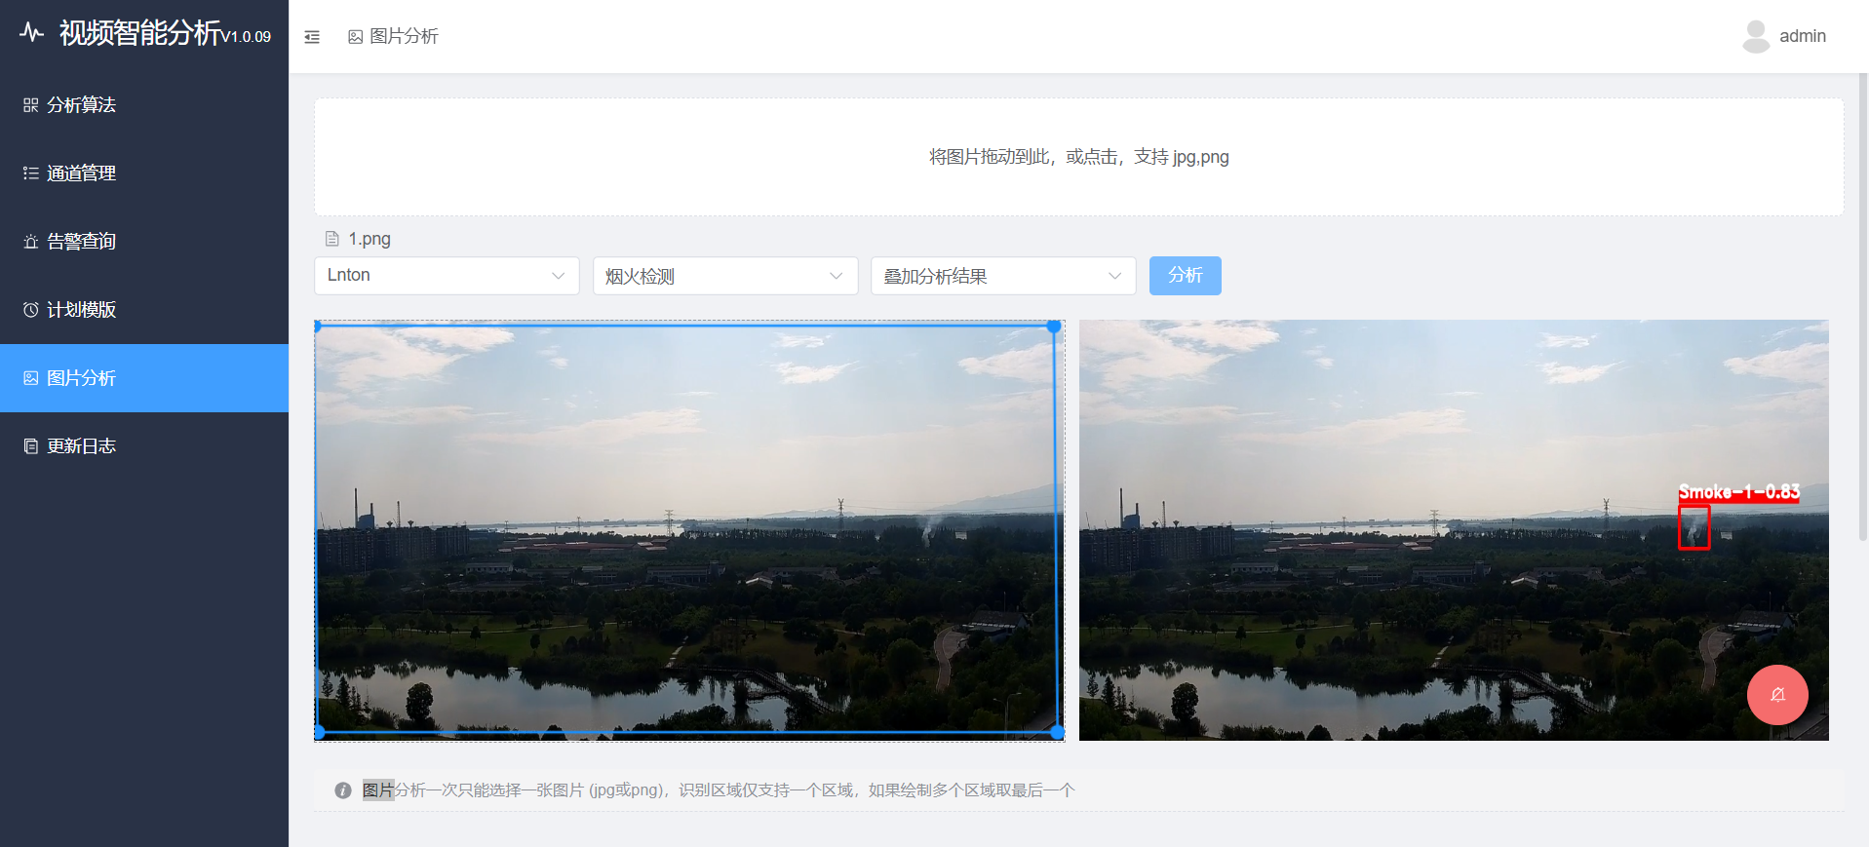Open the 计划模版 menu item
1869x847 pixels.
[x=144, y=310]
